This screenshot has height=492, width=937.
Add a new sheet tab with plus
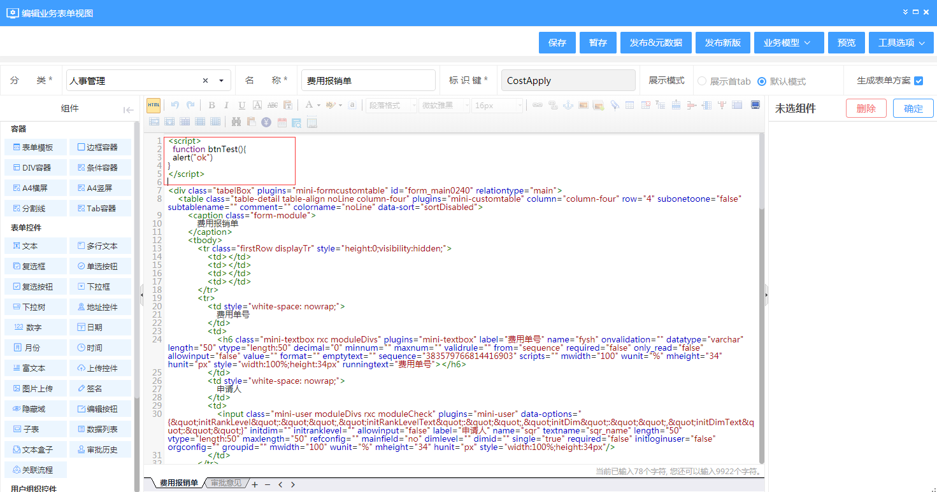(255, 484)
